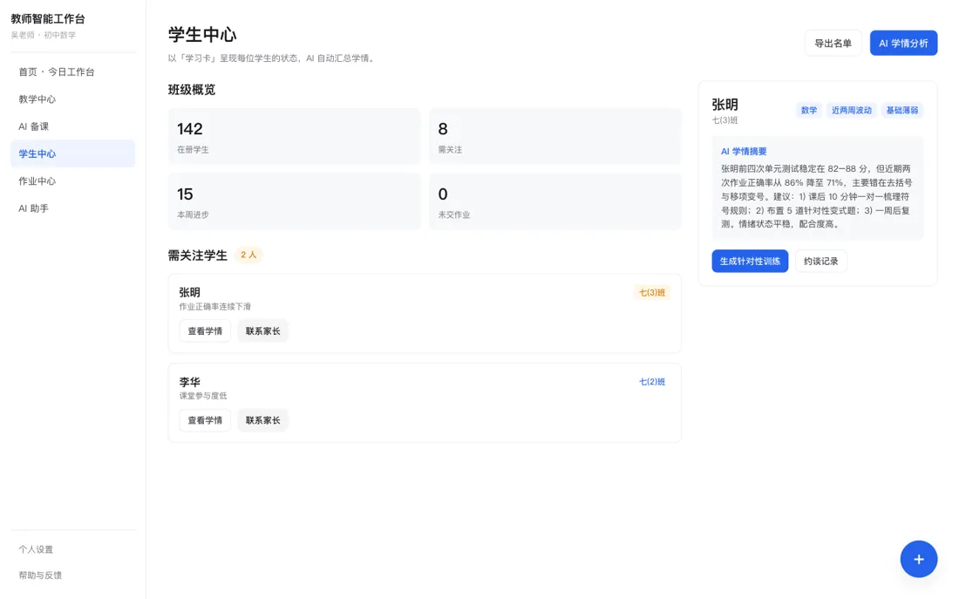
Task: Click the 吴老师 · 初中数学 subtitle
Action: tap(44, 35)
